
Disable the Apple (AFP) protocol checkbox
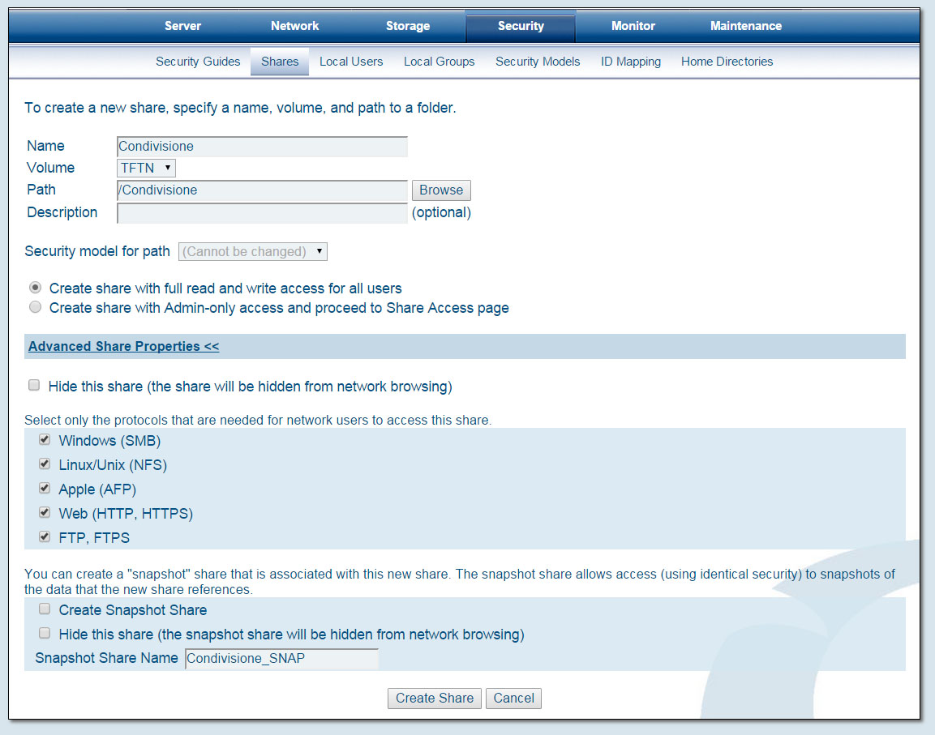[45, 489]
